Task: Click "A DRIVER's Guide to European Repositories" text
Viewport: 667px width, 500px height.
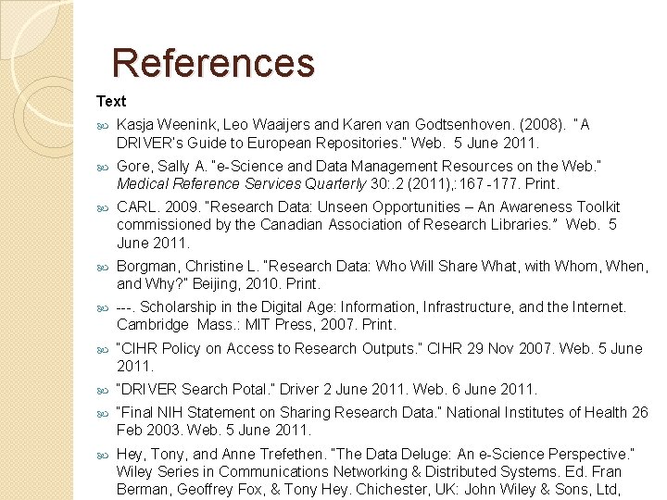Action: pyautogui.click(x=353, y=133)
